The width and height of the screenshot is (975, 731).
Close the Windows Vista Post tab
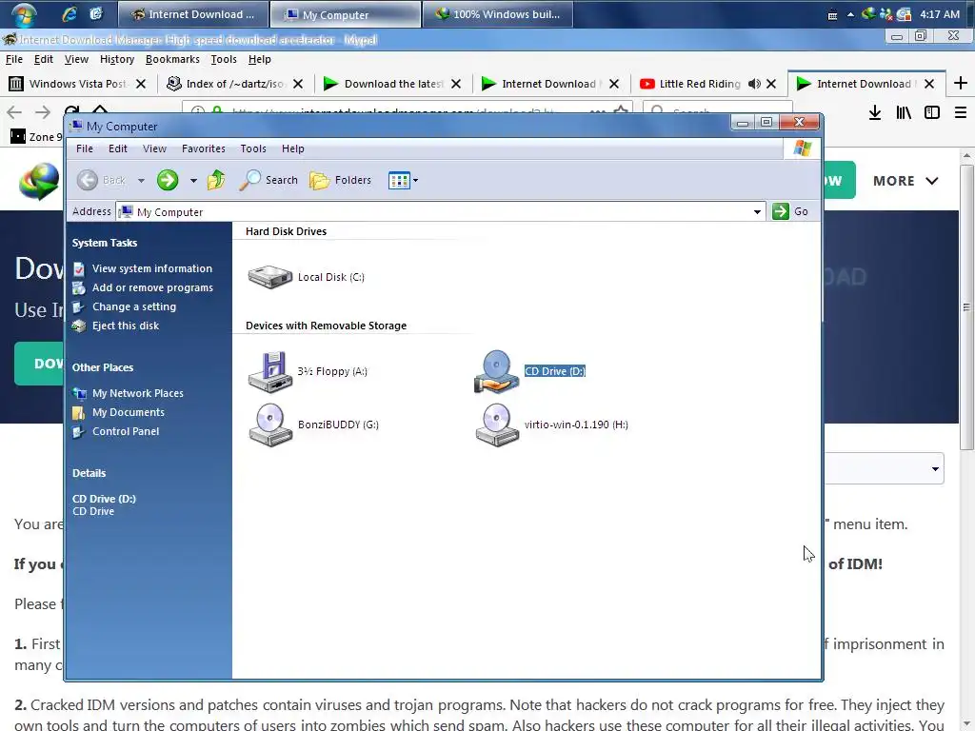(x=141, y=84)
